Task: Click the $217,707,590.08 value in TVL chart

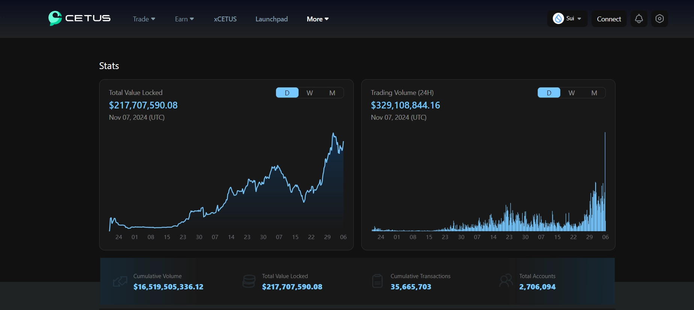Action: pyautogui.click(x=143, y=105)
